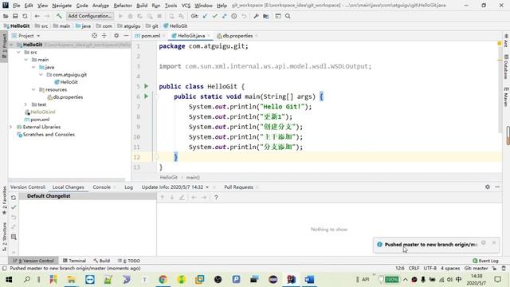Viewport: 510px width, 287px height.
Task: Click the Git: master branch widget
Action: tap(476, 269)
